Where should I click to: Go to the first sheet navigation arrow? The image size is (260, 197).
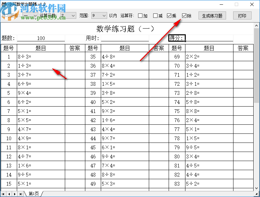point(3,194)
